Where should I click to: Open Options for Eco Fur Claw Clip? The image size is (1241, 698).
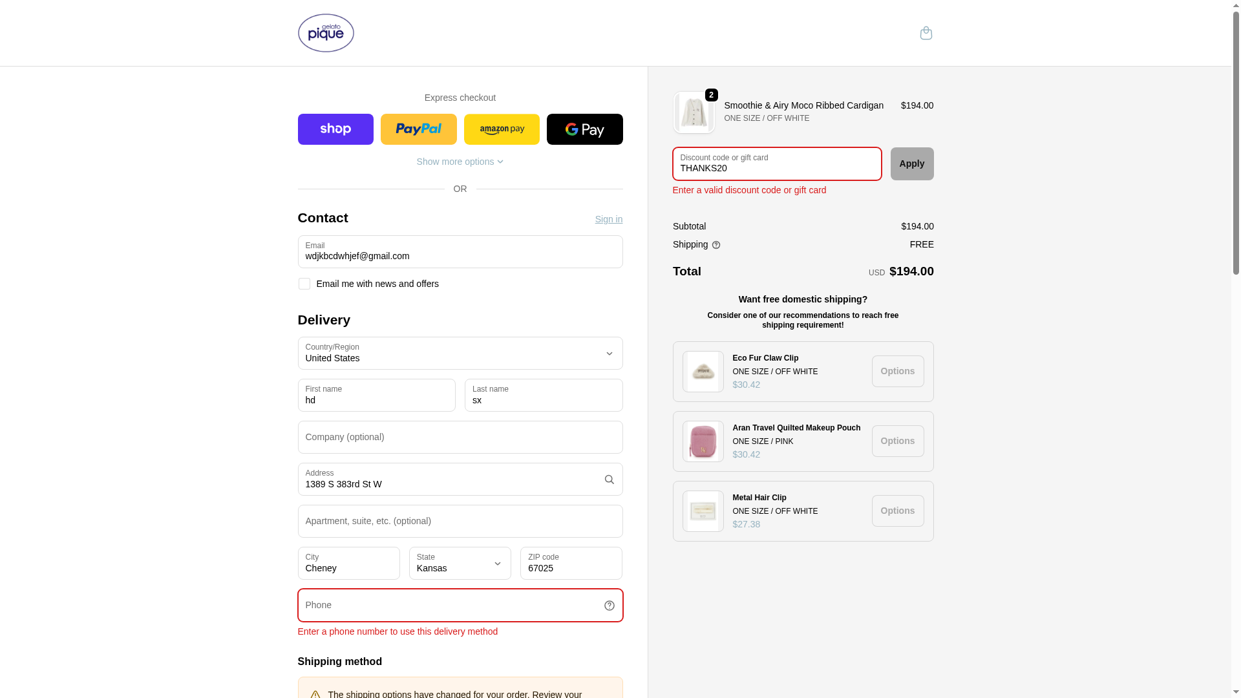click(x=897, y=371)
